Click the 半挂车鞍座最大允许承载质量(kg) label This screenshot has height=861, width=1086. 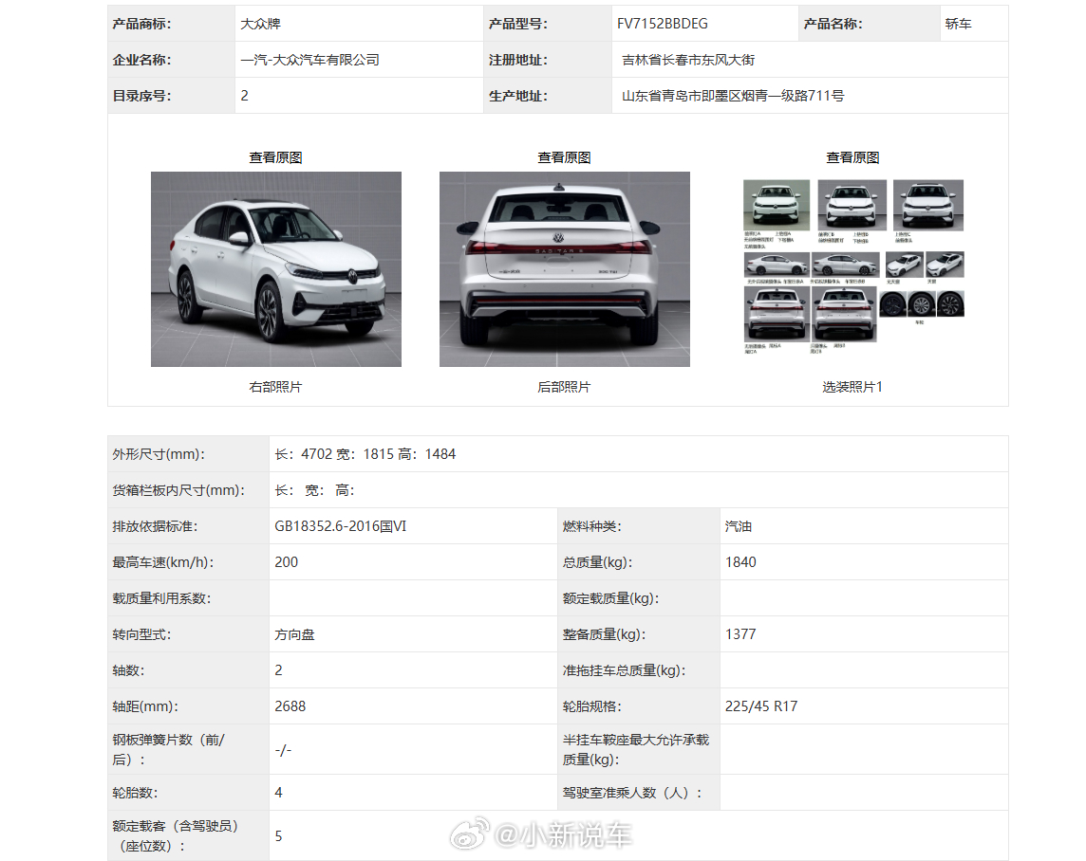(x=636, y=749)
